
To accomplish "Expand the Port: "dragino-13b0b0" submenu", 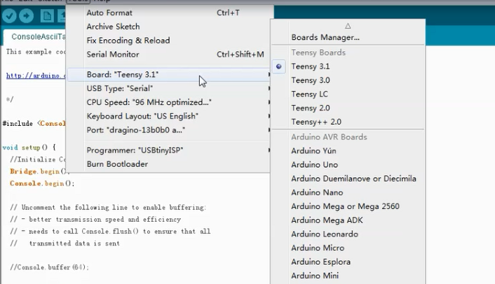I will [169, 130].
